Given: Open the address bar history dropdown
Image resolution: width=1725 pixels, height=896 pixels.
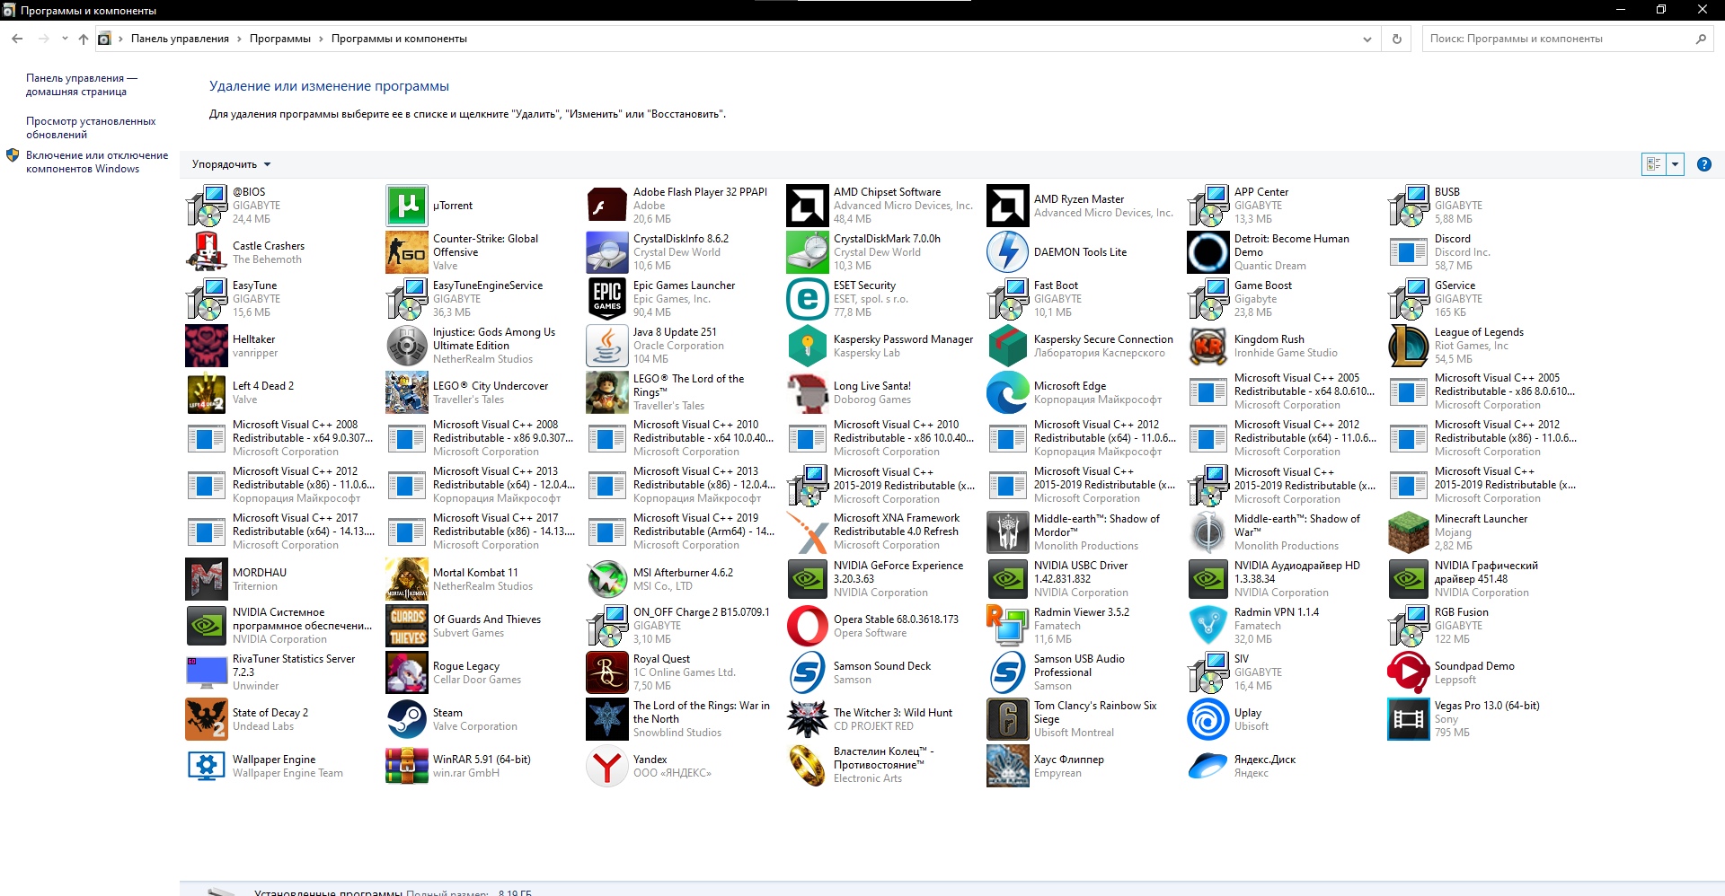Looking at the screenshot, I should (x=1367, y=39).
